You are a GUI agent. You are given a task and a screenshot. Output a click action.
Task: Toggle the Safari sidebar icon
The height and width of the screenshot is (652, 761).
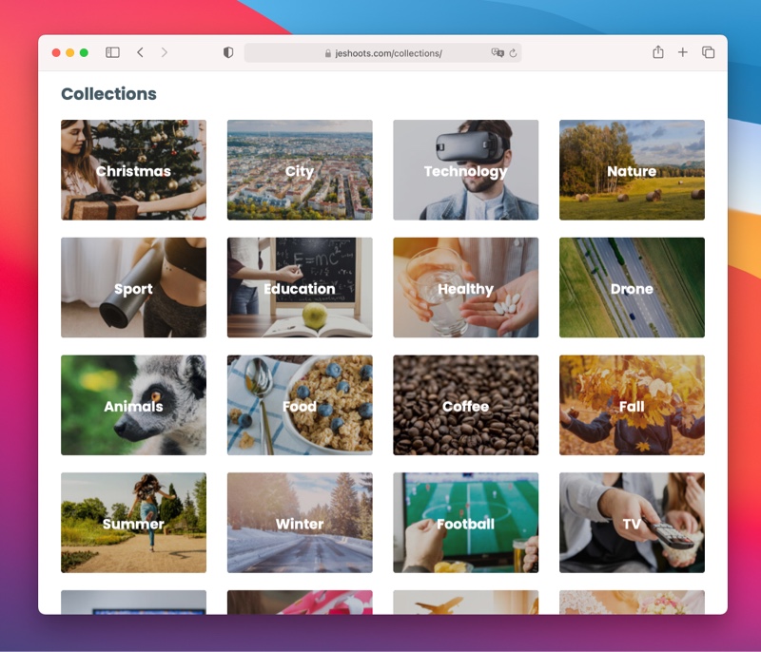point(112,52)
